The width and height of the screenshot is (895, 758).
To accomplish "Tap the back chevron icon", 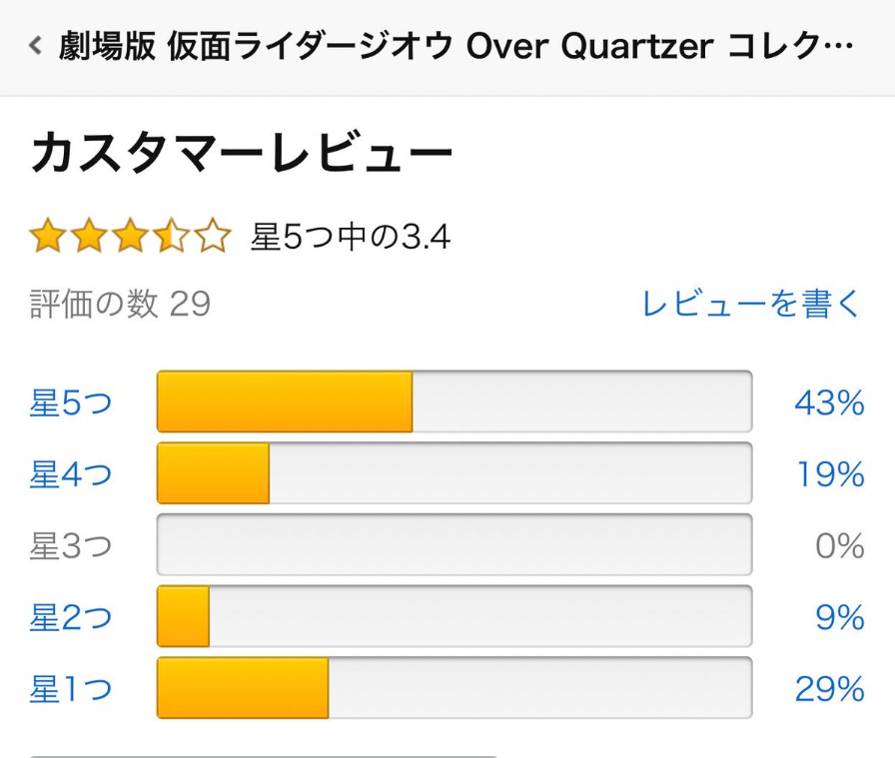I will 36,46.
